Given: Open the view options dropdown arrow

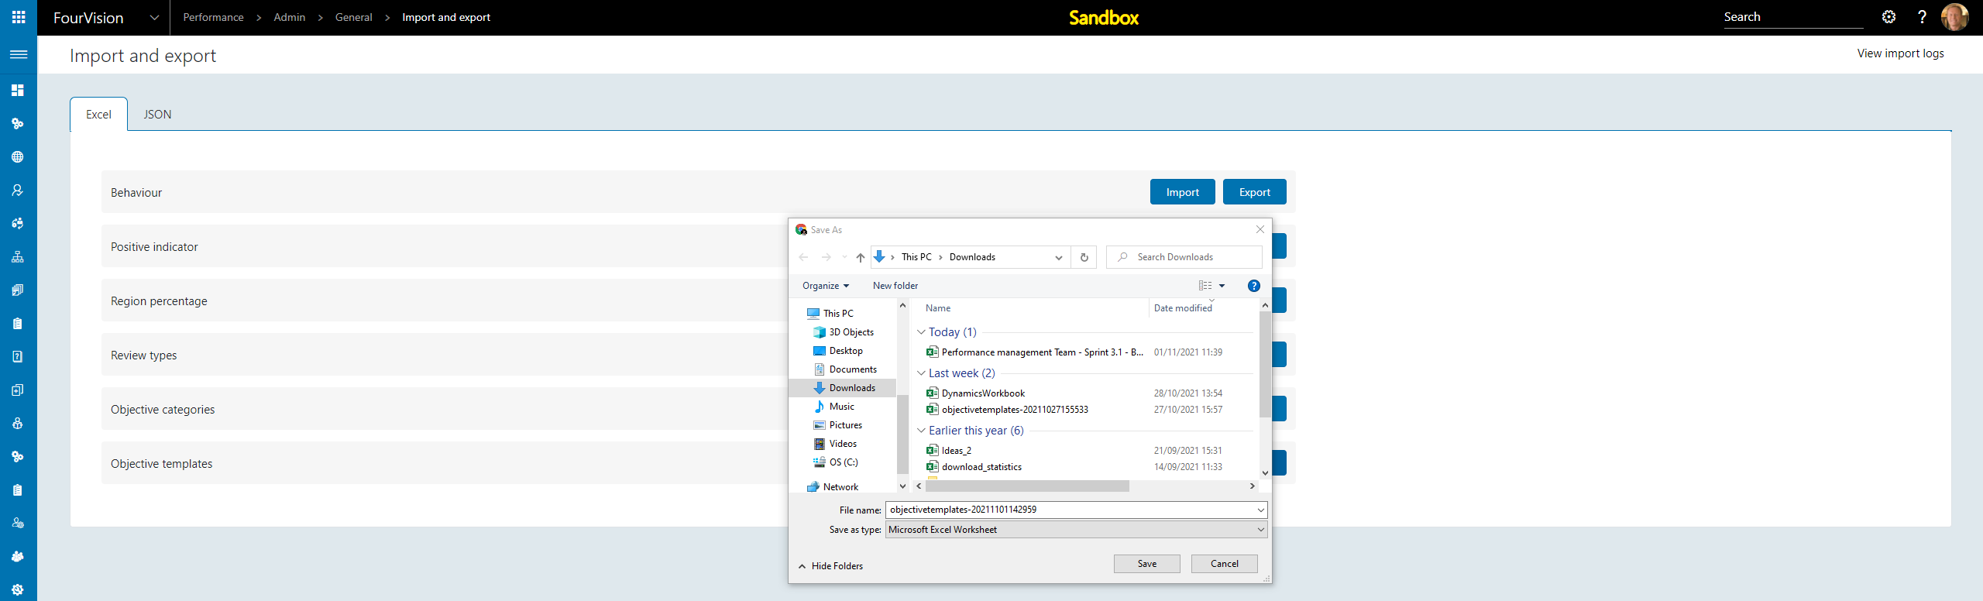Looking at the screenshot, I should (x=1222, y=286).
